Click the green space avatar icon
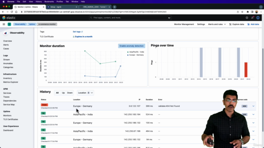Viewport: 264px width, 148px height. [9, 24]
